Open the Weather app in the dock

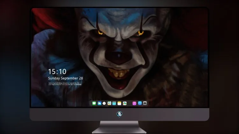click(x=99, y=103)
